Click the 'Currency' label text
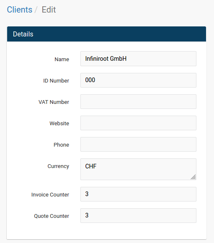The height and width of the screenshot is (243, 214). click(58, 166)
